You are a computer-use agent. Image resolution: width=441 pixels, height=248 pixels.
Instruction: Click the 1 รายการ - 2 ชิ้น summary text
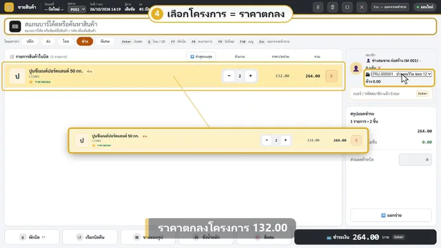[364, 121]
